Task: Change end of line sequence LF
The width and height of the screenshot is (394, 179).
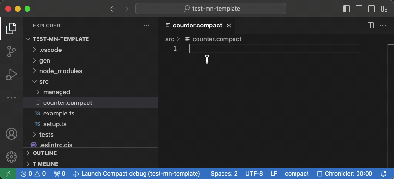Action: (x=274, y=174)
